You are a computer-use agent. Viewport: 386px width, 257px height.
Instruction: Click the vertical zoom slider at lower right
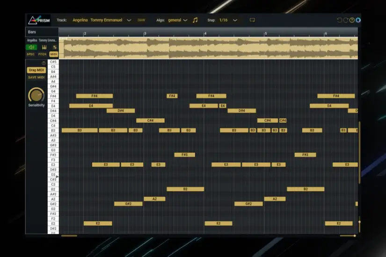click(x=359, y=224)
